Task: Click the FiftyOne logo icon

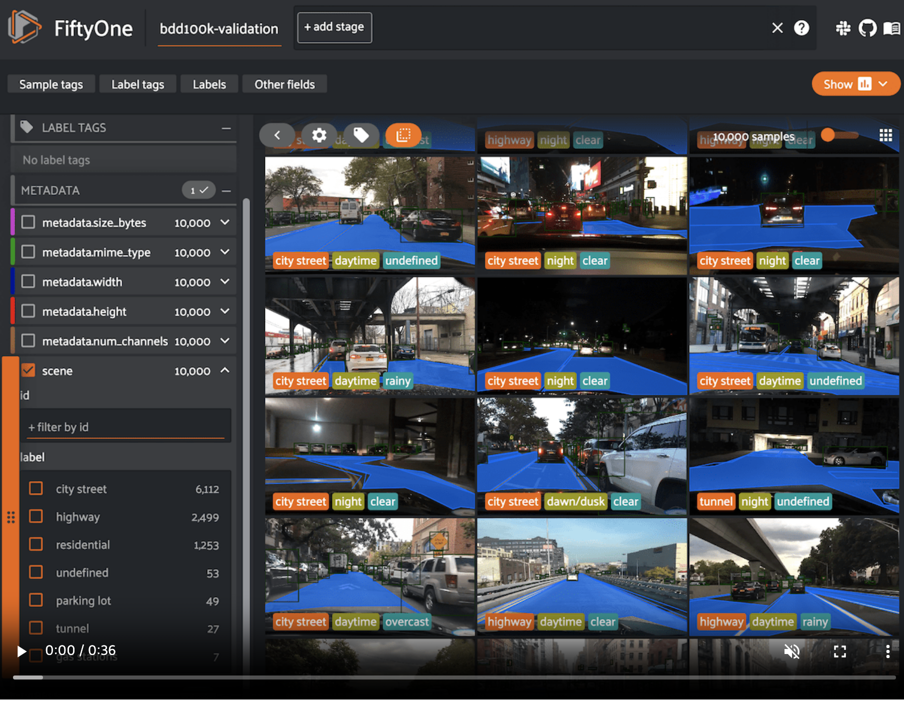Action: pyautogui.click(x=24, y=27)
